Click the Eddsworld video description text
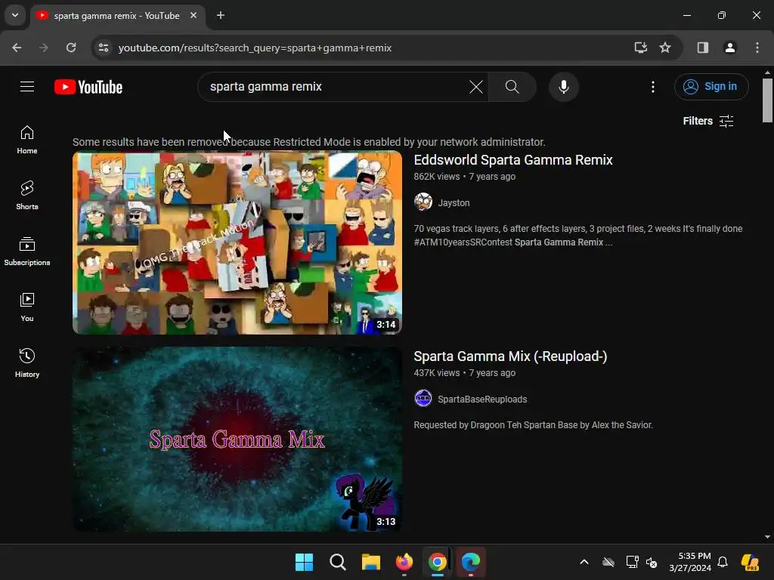774x580 pixels. pos(578,236)
